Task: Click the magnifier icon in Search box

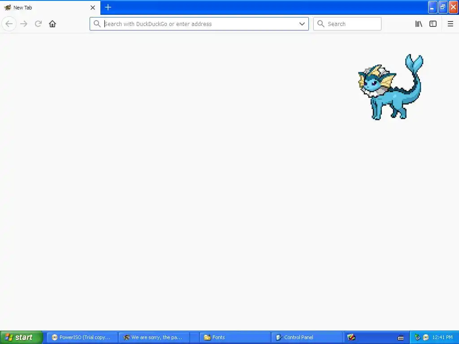Action: point(321,24)
